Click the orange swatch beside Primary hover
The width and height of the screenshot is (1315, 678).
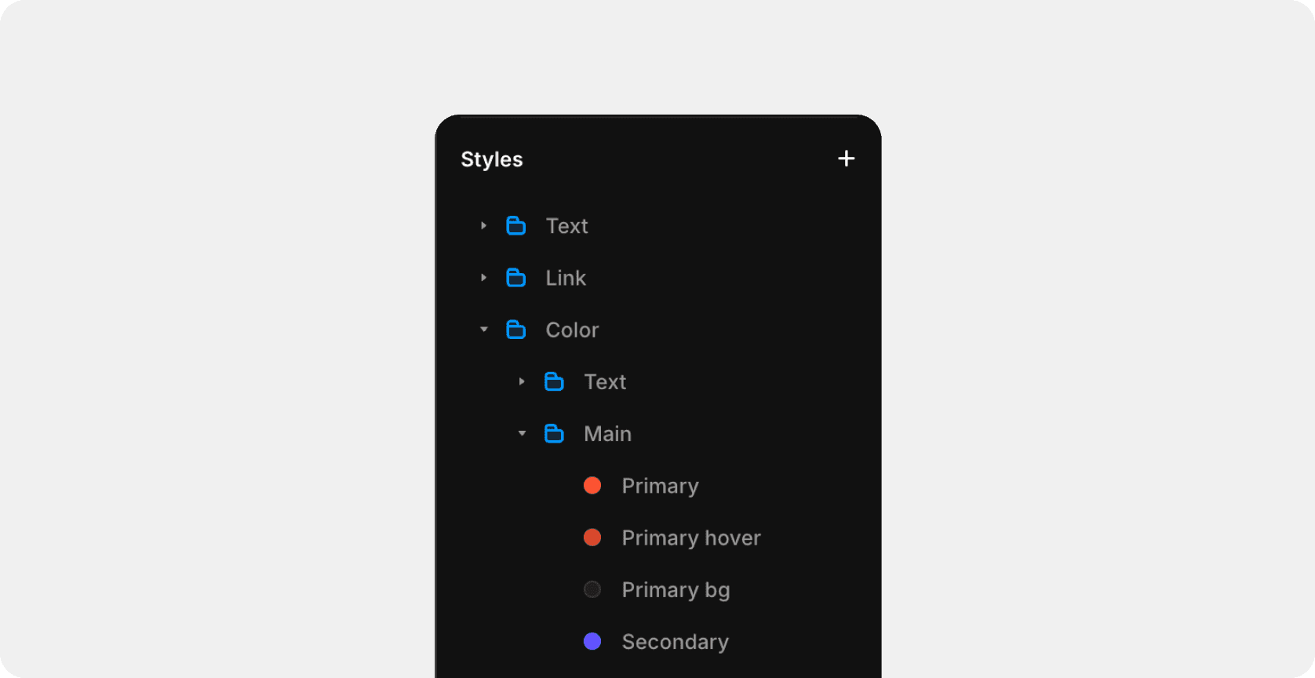(x=592, y=538)
